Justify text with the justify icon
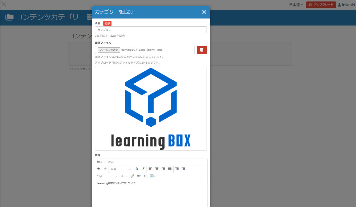This screenshot has height=207, width=356. 170,169
